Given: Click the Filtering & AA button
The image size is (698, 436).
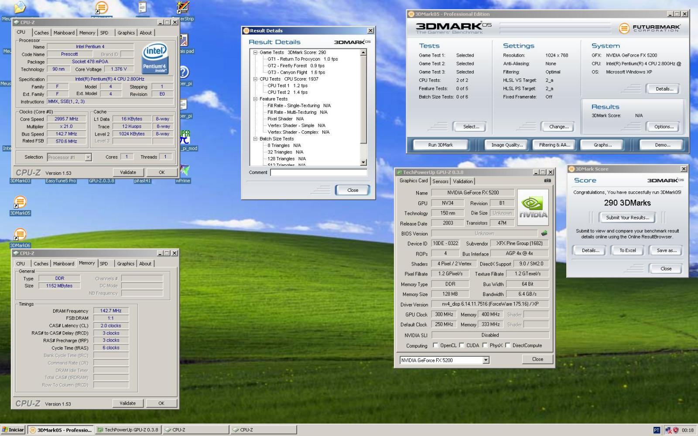Looking at the screenshot, I should 554,145.
